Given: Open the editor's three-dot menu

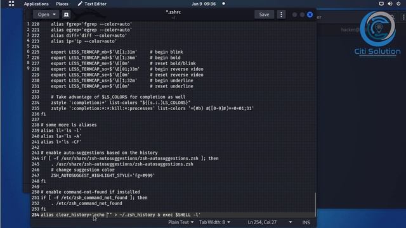Looking at the screenshot, I should point(281,15).
